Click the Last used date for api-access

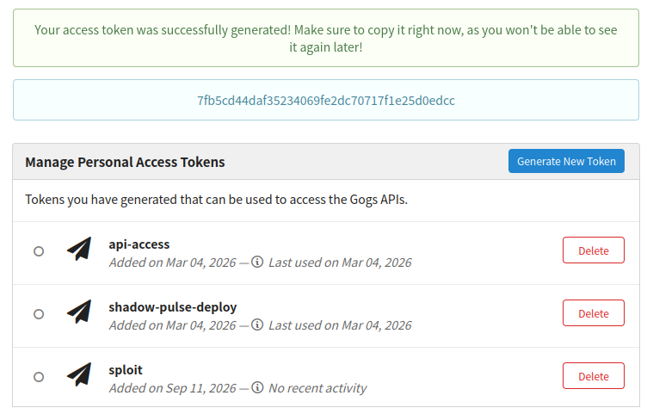pos(340,263)
